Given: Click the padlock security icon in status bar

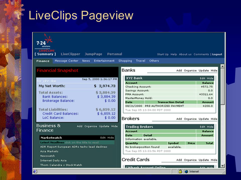Looking at the screenshot, I should (180, 171).
